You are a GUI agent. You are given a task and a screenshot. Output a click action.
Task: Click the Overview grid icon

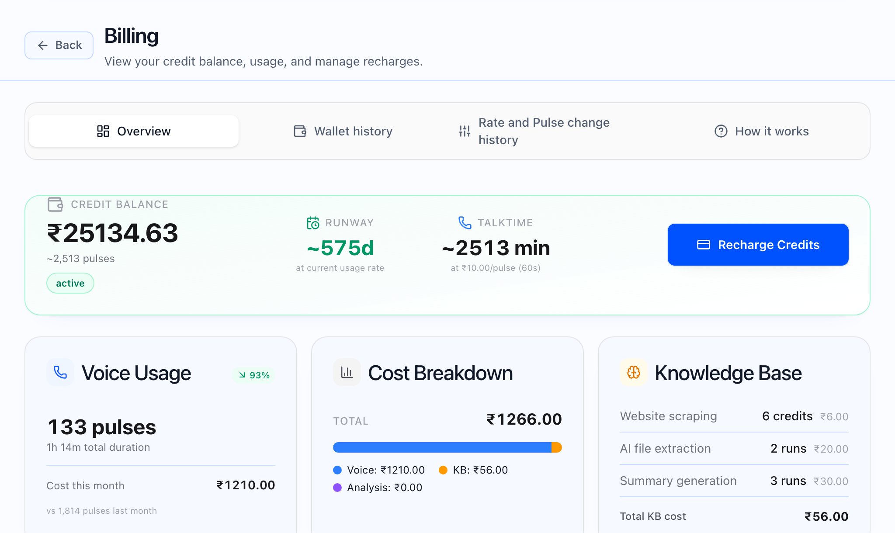point(103,131)
